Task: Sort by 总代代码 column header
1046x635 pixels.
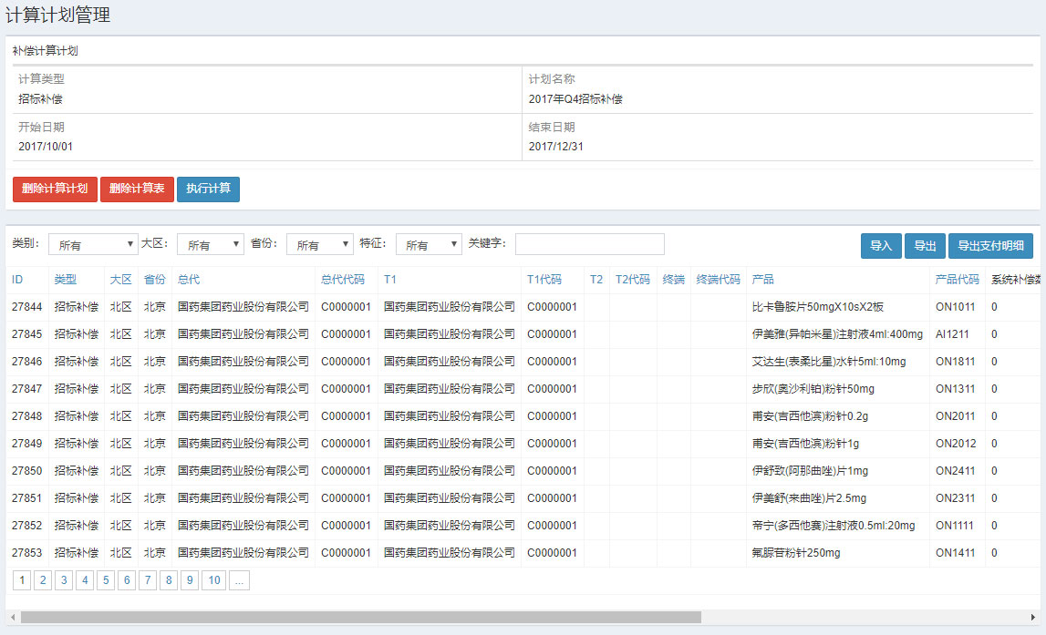Action: pyautogui.click(x=343, y=280)
